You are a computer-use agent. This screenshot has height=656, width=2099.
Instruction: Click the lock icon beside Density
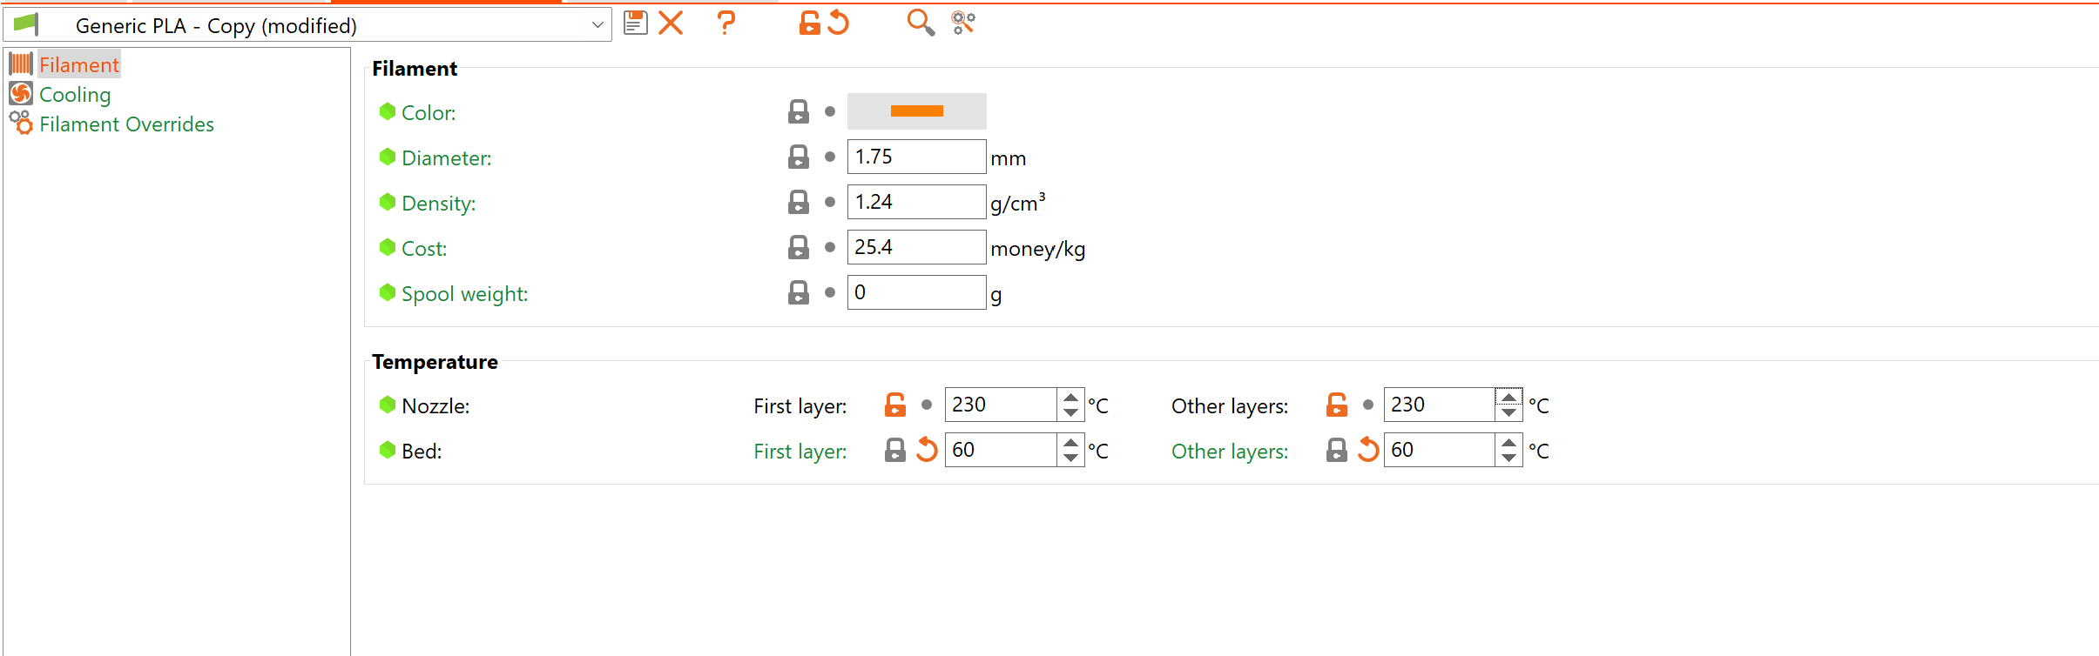[x=799, y=202]
